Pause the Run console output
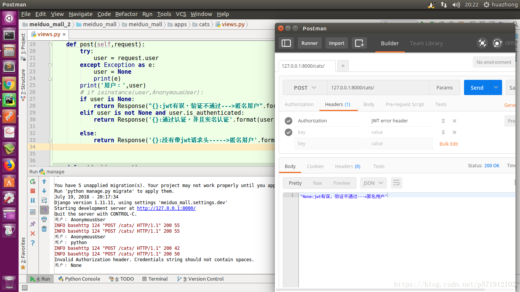This screenshot has height=292, width=520. coord(33,200)
